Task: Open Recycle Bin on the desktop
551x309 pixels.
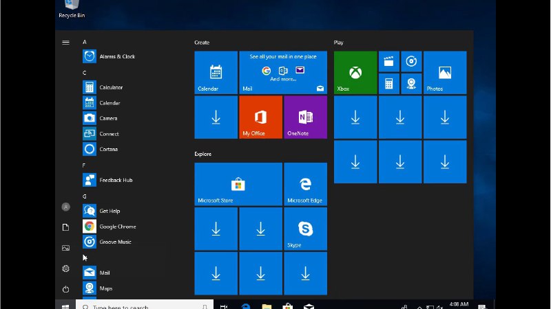Action: tap(72, 10)
